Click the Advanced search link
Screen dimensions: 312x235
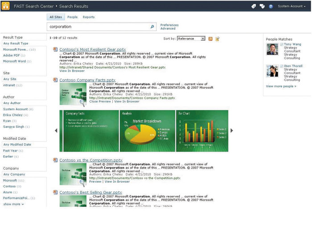168,29
